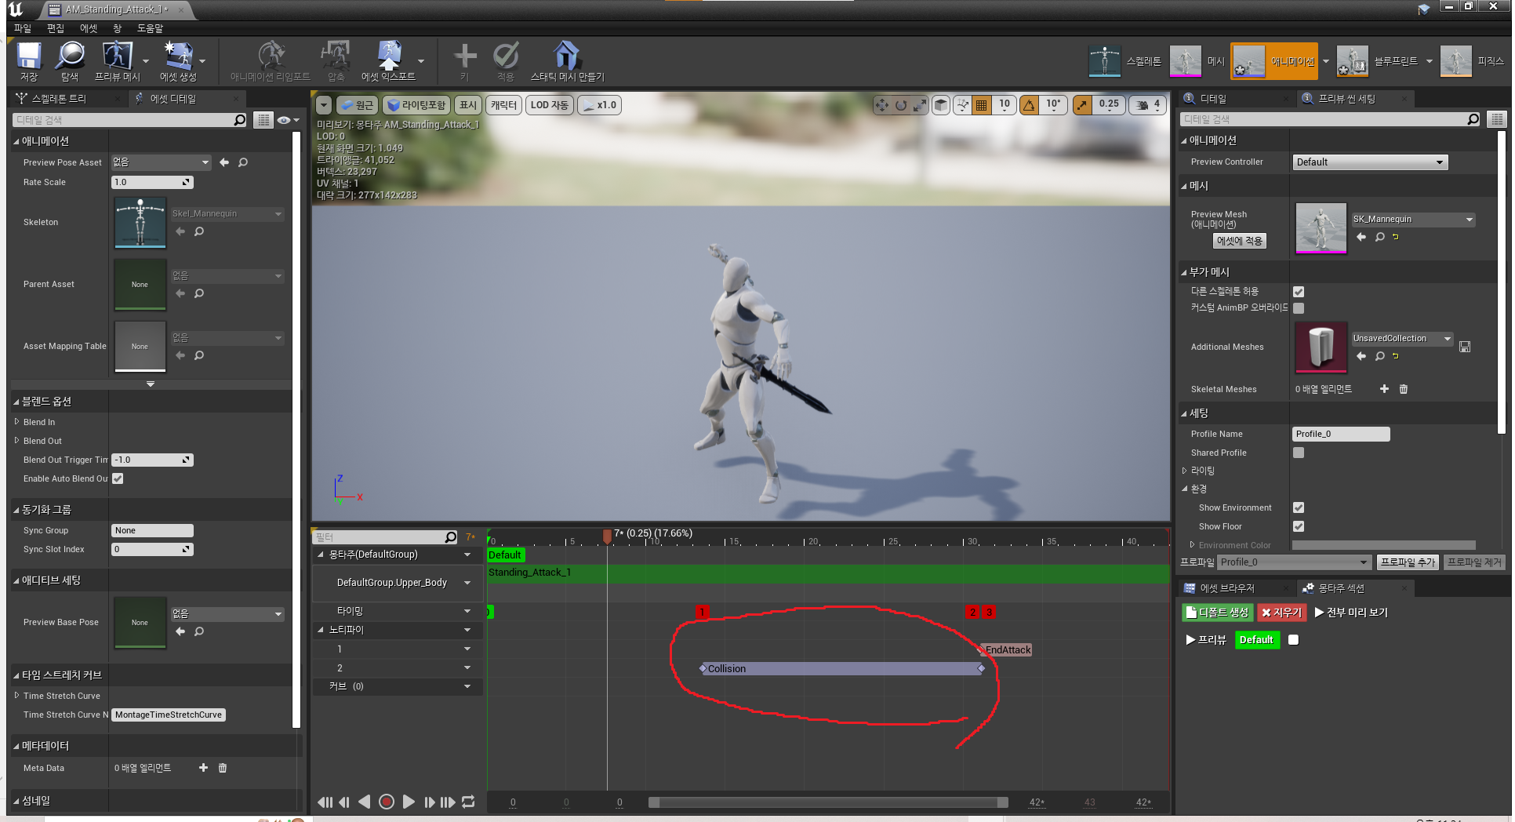This screenshot has width=1515, height=822.
Task: Click the 에셋에 적용 button
Action: coord(1240,241)
